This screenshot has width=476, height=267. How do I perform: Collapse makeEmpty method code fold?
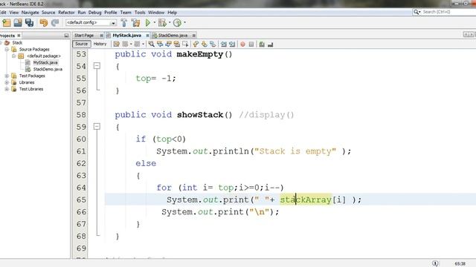click(97, 66)
